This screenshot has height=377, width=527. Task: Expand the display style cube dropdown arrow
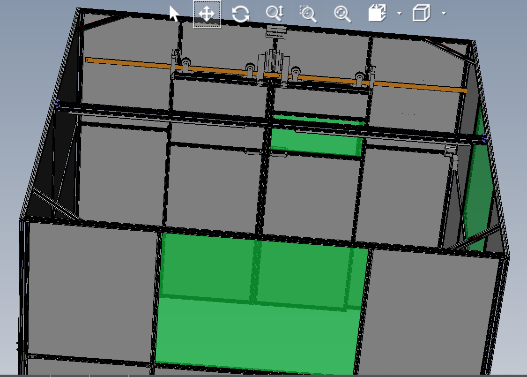(443, 14)
